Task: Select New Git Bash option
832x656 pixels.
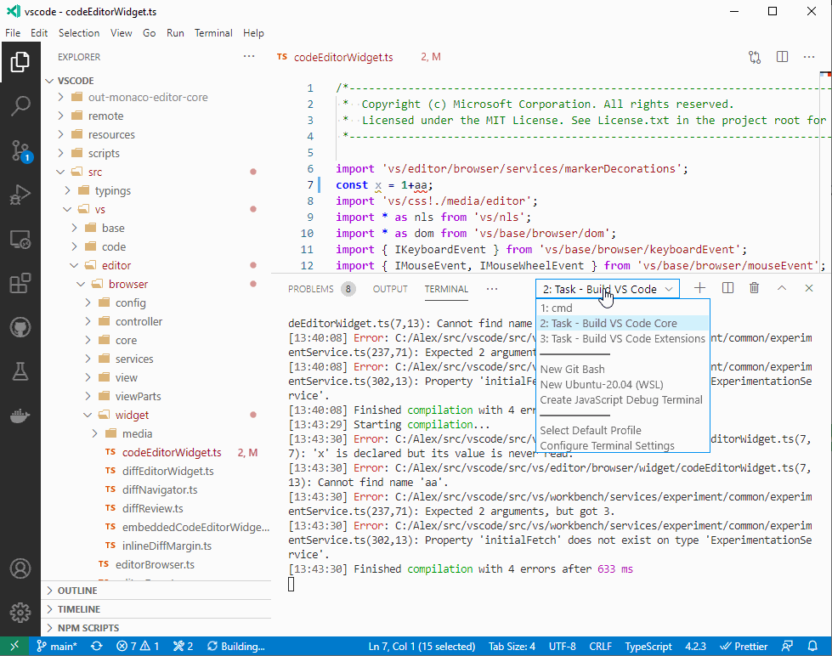Action: (x=622, y=369)
